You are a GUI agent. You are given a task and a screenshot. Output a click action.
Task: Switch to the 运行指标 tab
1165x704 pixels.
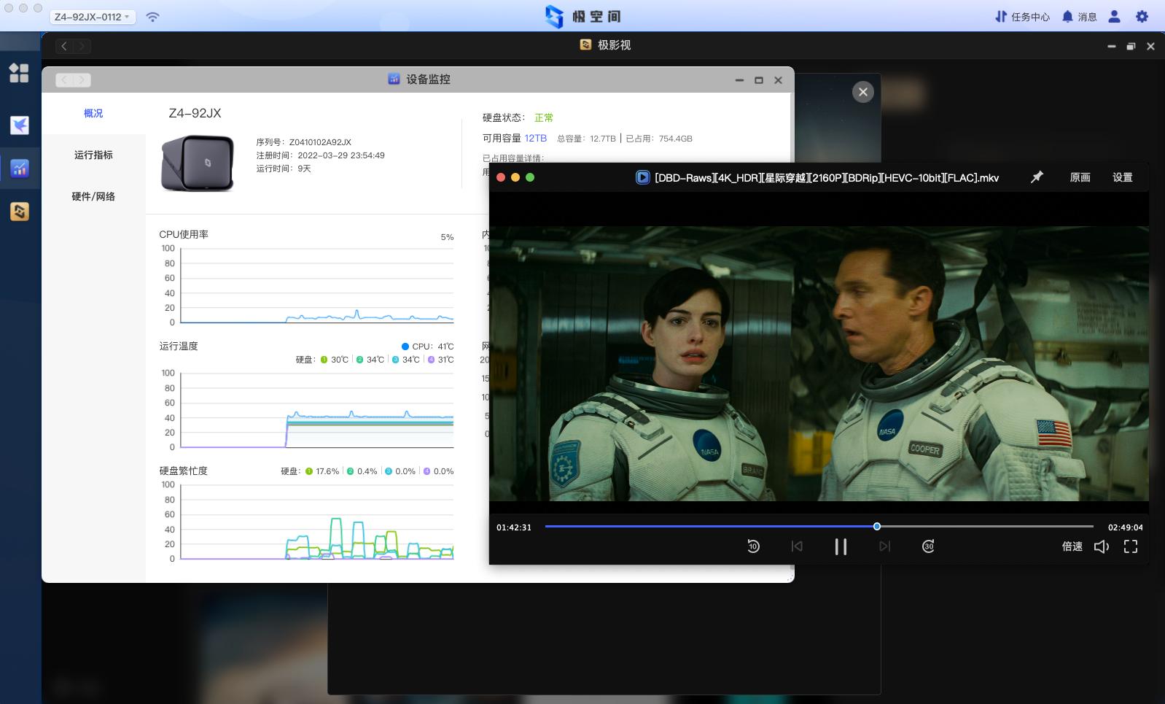point(93,155)
